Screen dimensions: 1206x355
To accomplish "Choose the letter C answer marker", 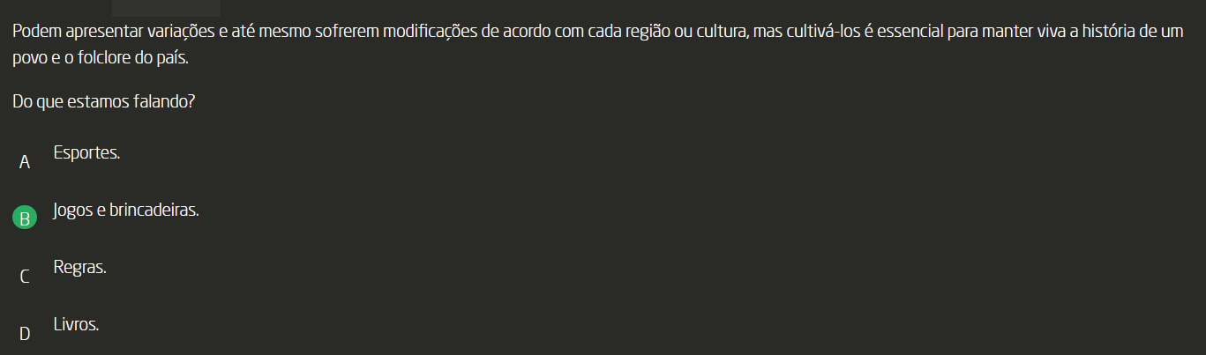I will click(25, 277).
